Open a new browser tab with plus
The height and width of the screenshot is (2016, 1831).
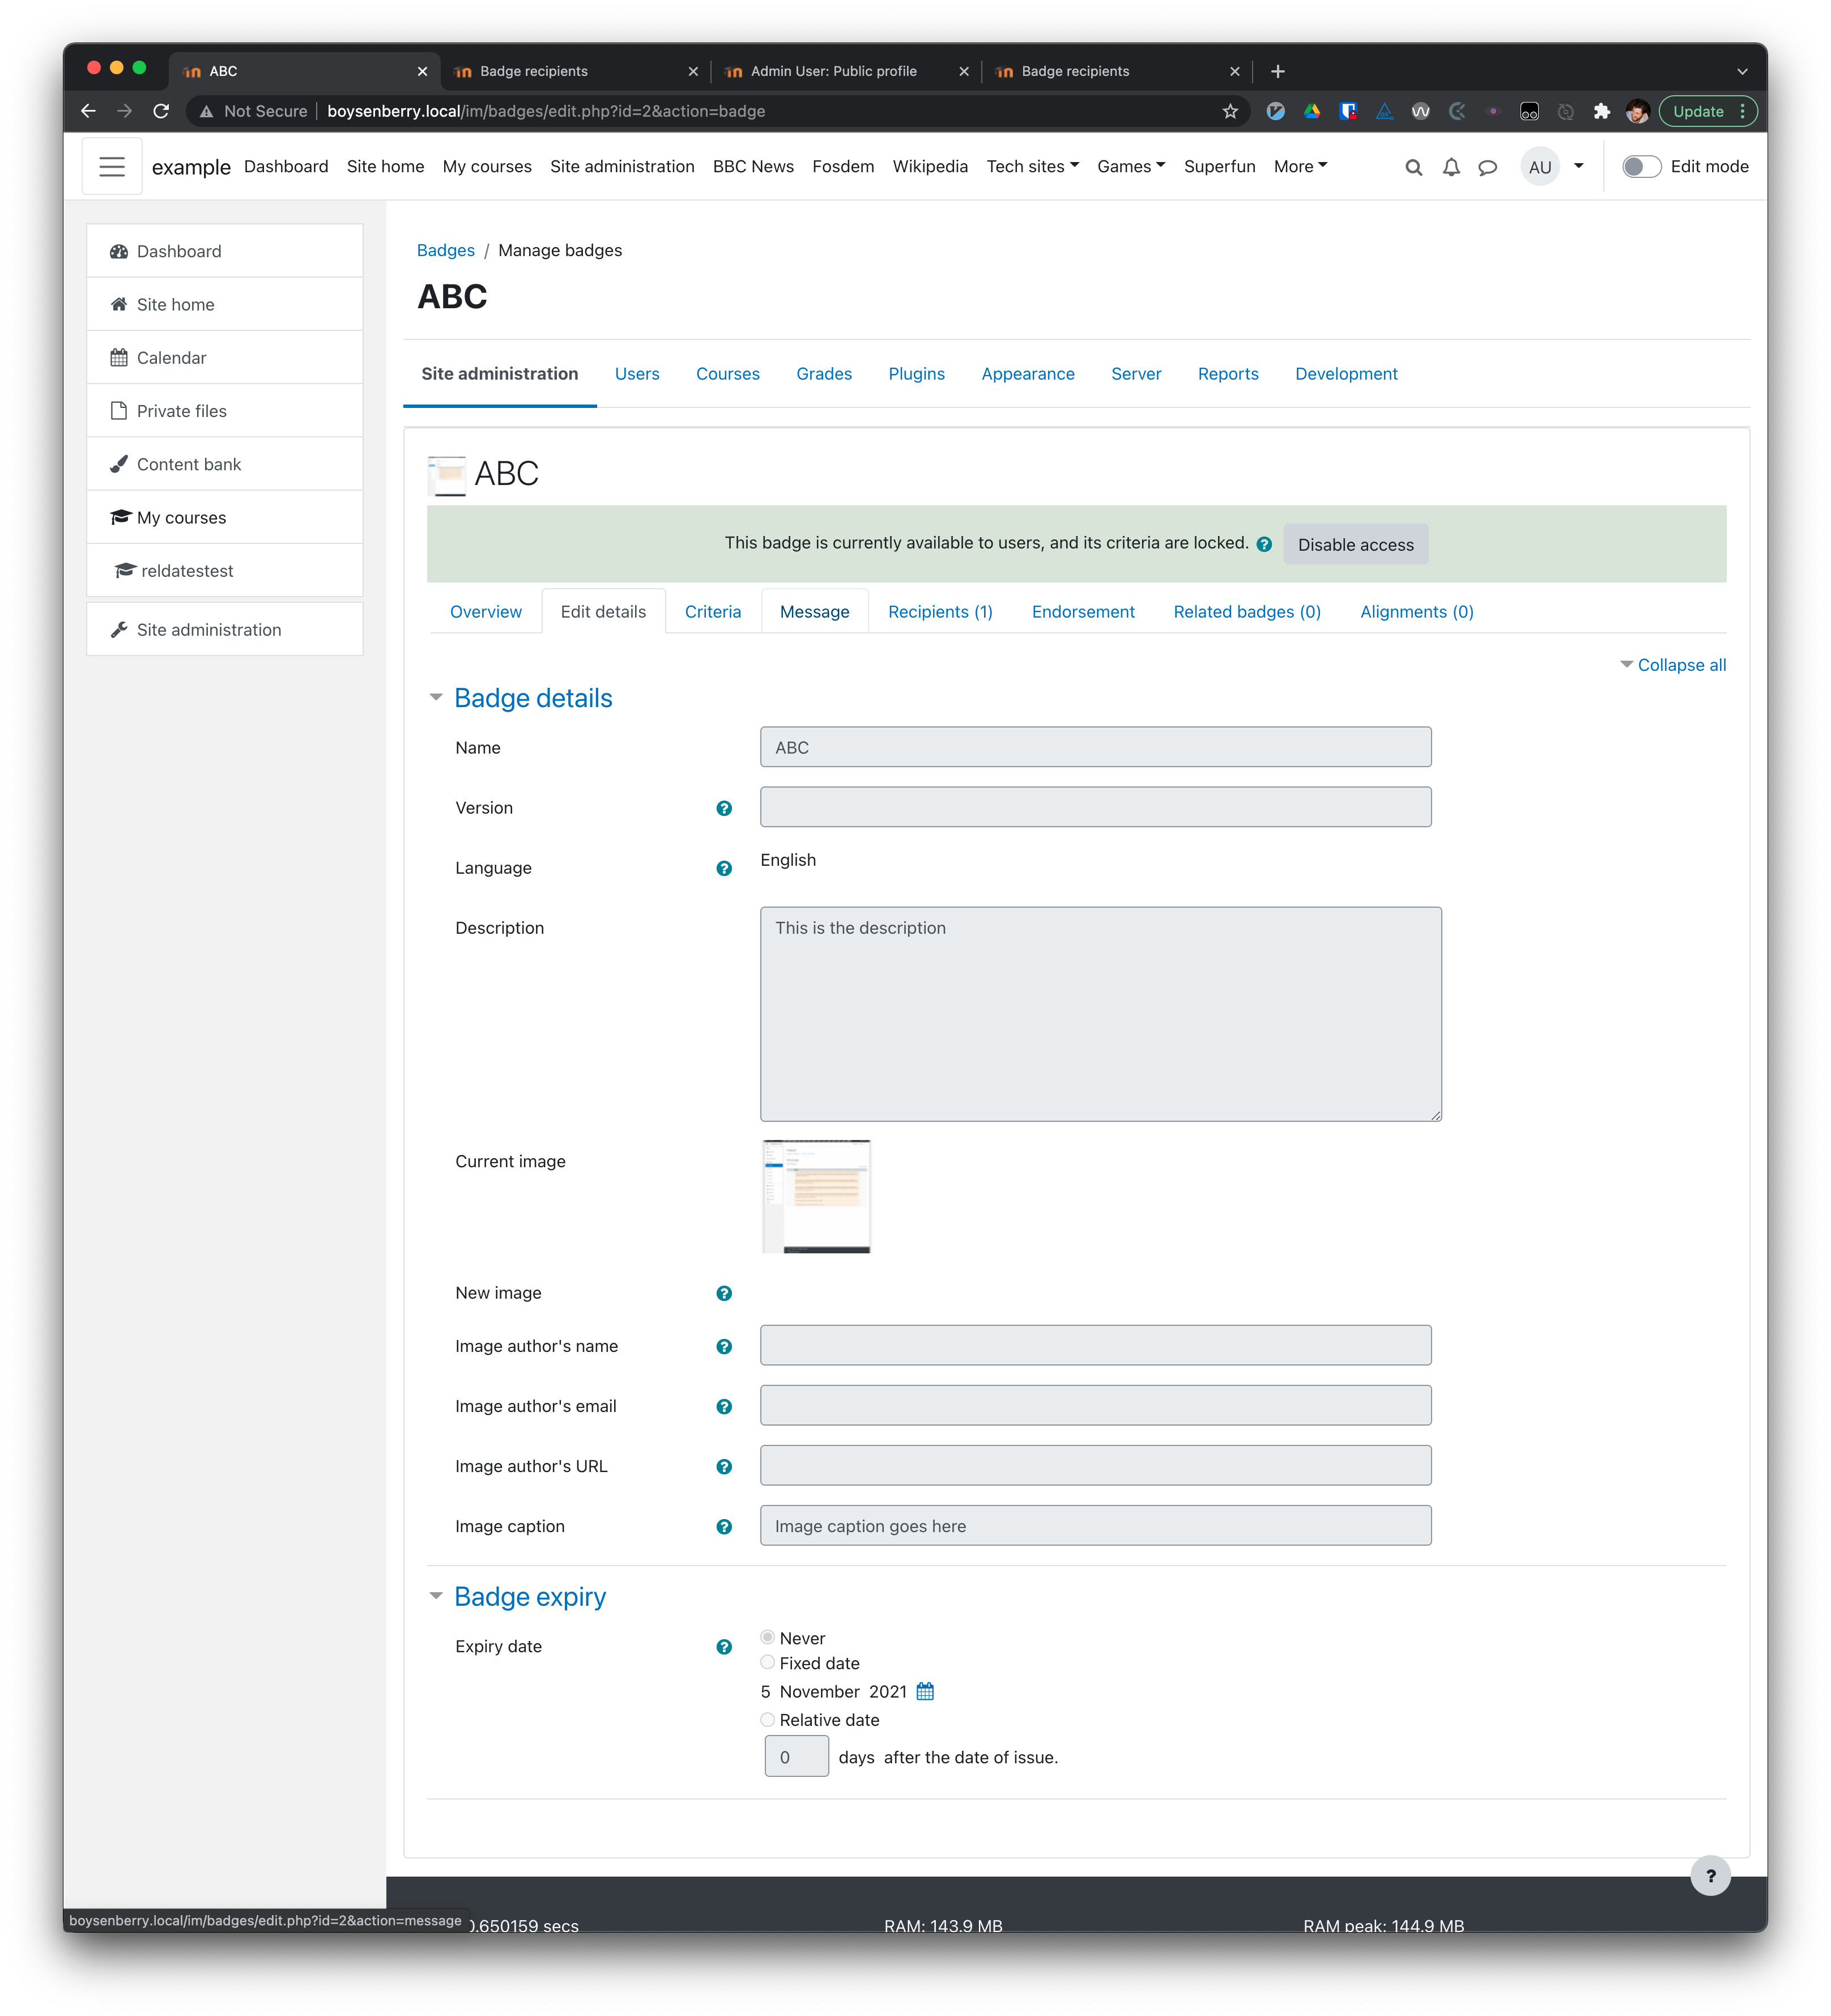click(1278, 71)
